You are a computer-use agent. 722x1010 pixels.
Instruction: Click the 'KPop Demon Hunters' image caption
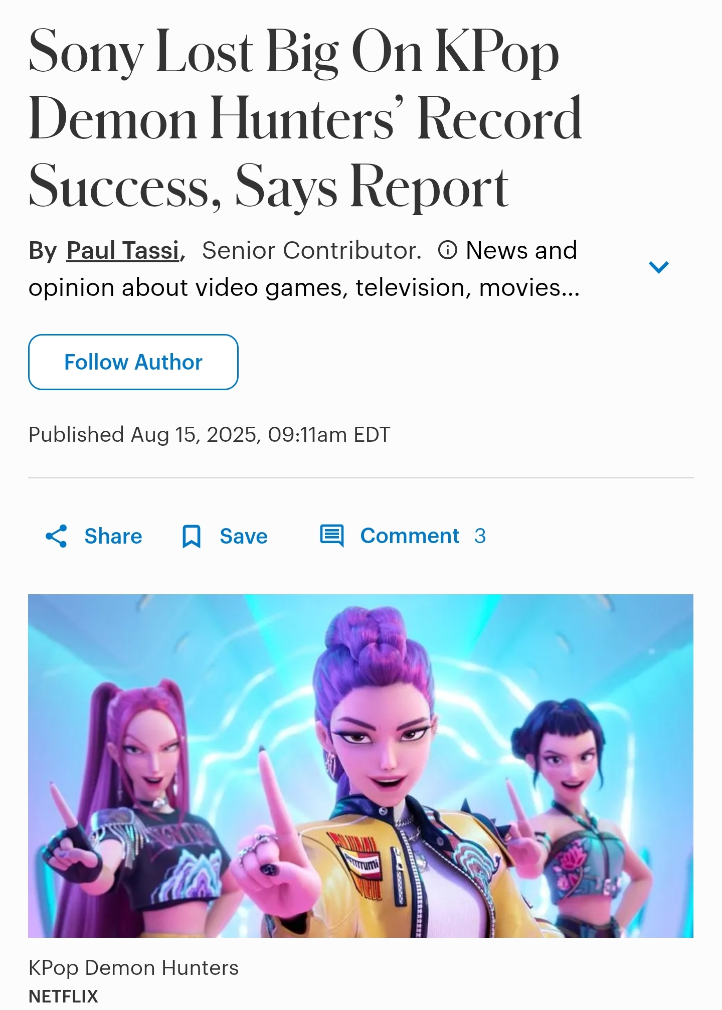133,967
